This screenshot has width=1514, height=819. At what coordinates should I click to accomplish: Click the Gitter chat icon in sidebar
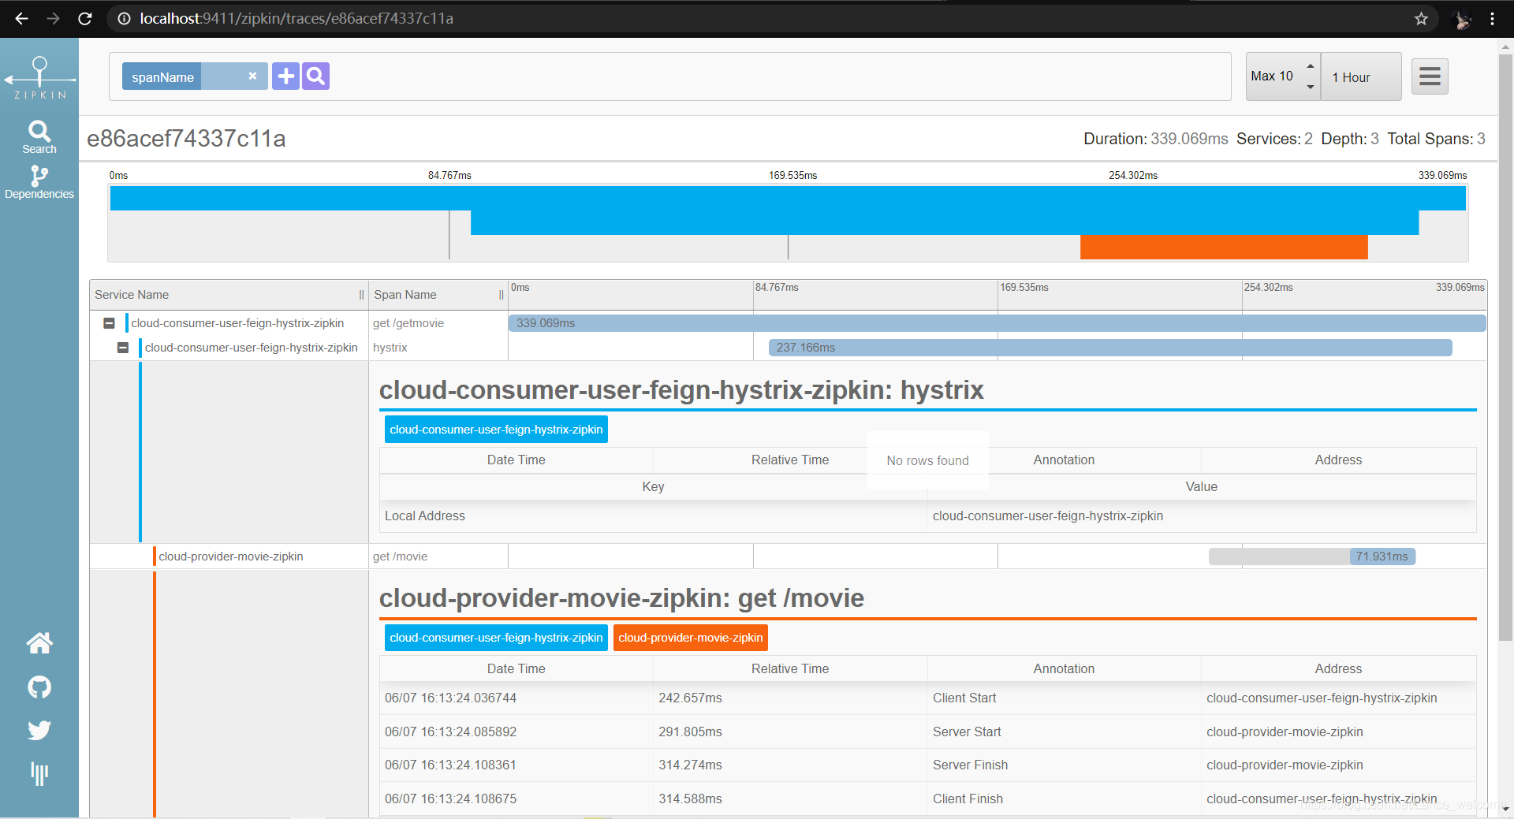pyautogui.click(x=39, y=773)
